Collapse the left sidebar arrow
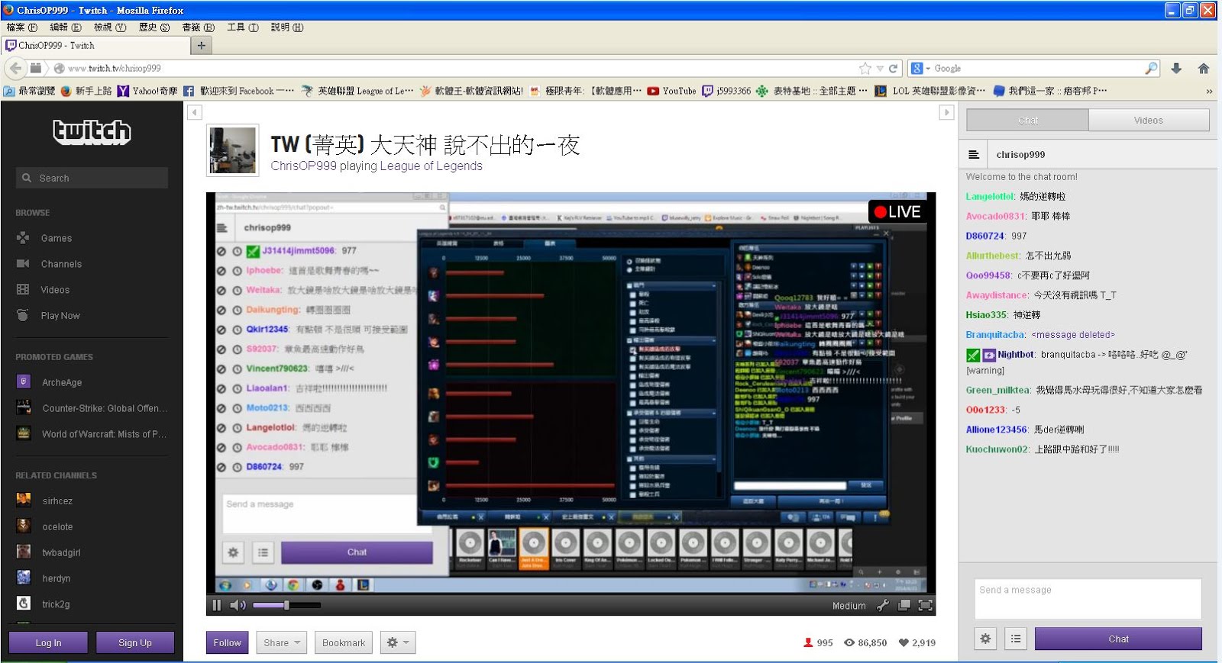This screenshot has width=1222, height=663. (195, 112)
